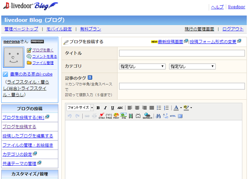Switch to HTML source editing
The width and height of the screenshot is (249, 179).
pyautogui.click(x=173, y=116)
